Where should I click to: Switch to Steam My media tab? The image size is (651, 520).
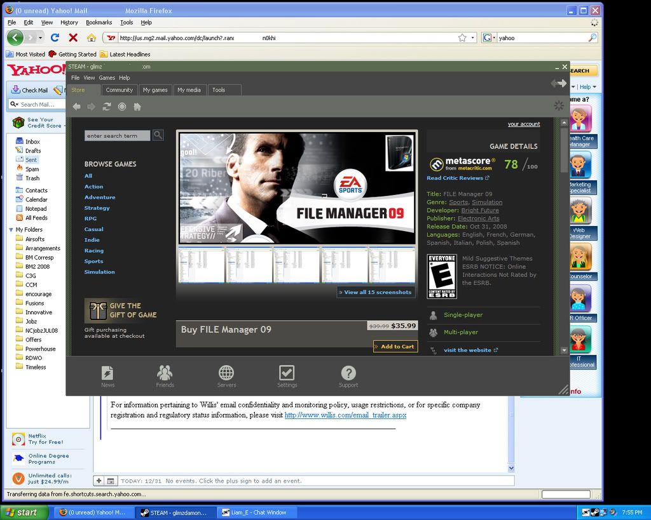tap(189, 90)
